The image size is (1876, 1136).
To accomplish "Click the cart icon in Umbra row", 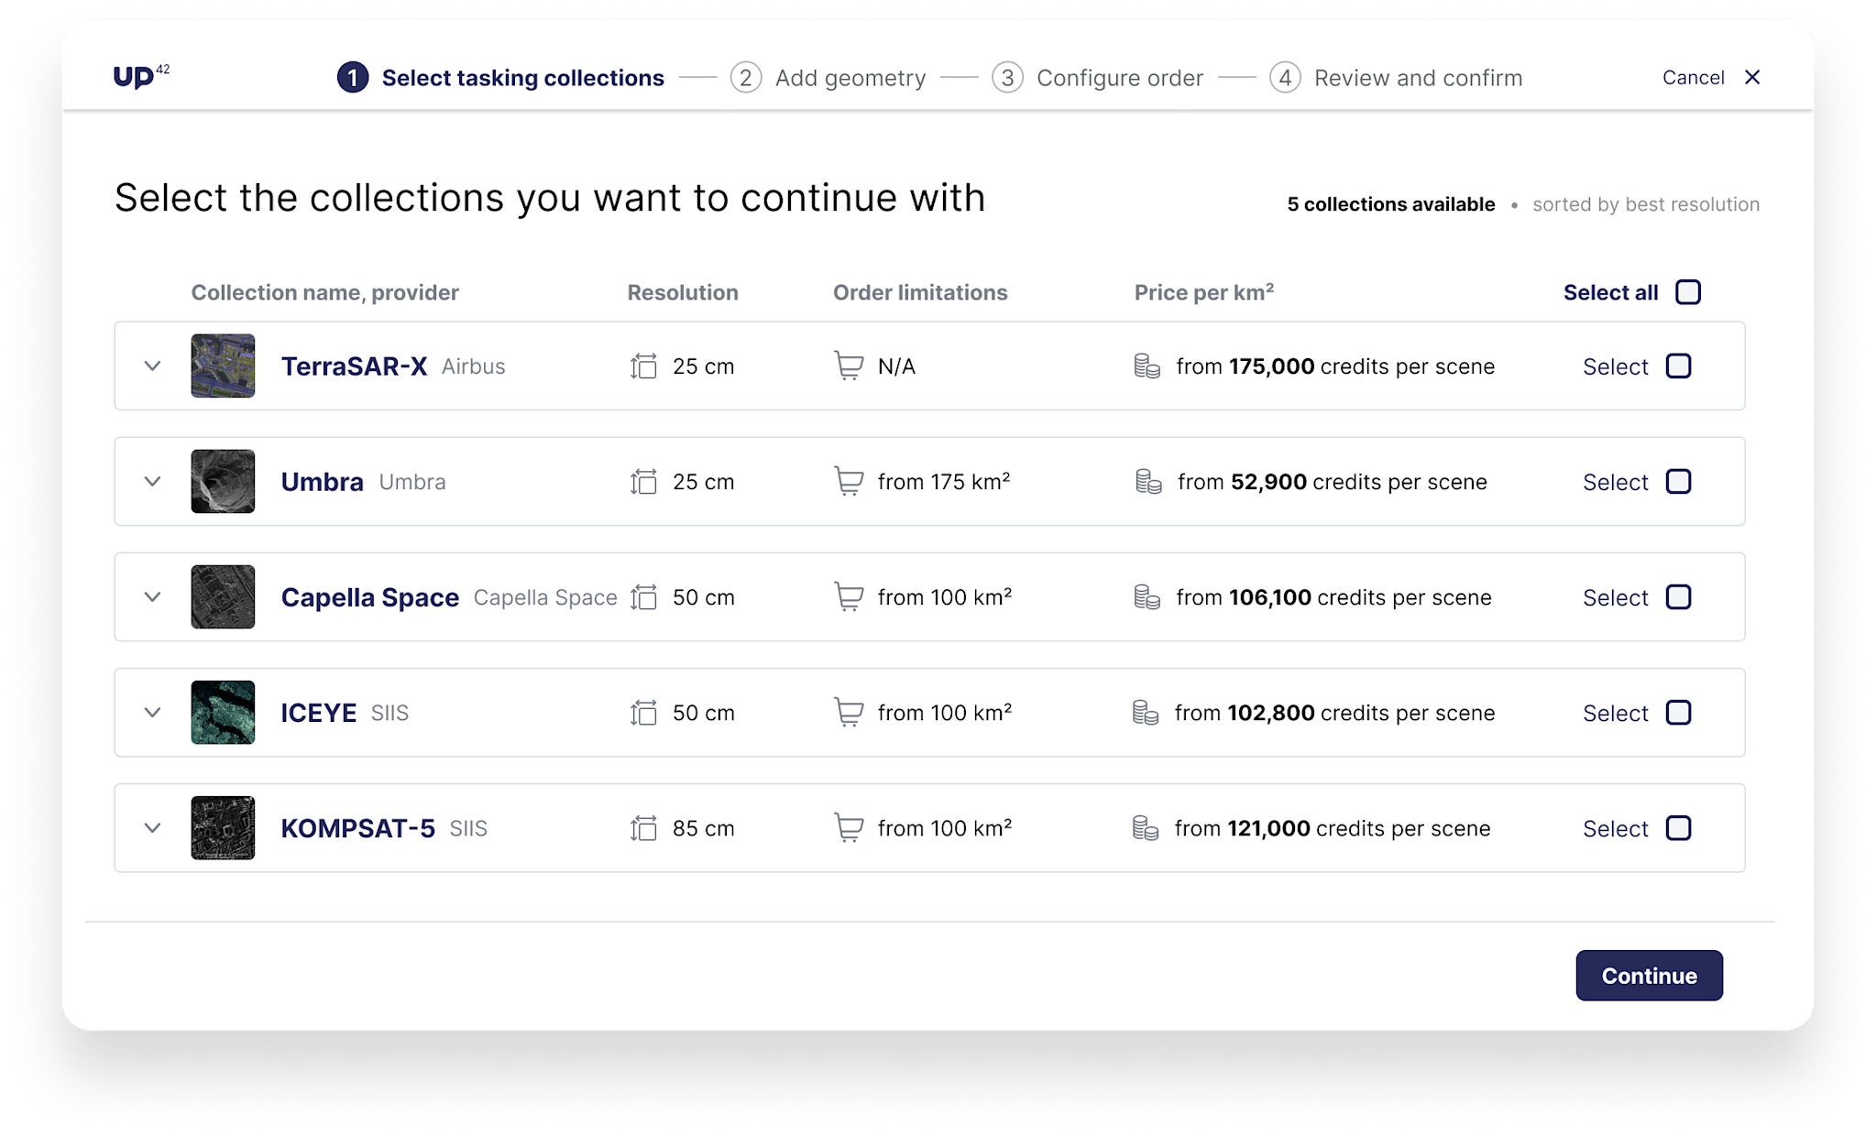I will pyautogui.click(x=849, y=482).
